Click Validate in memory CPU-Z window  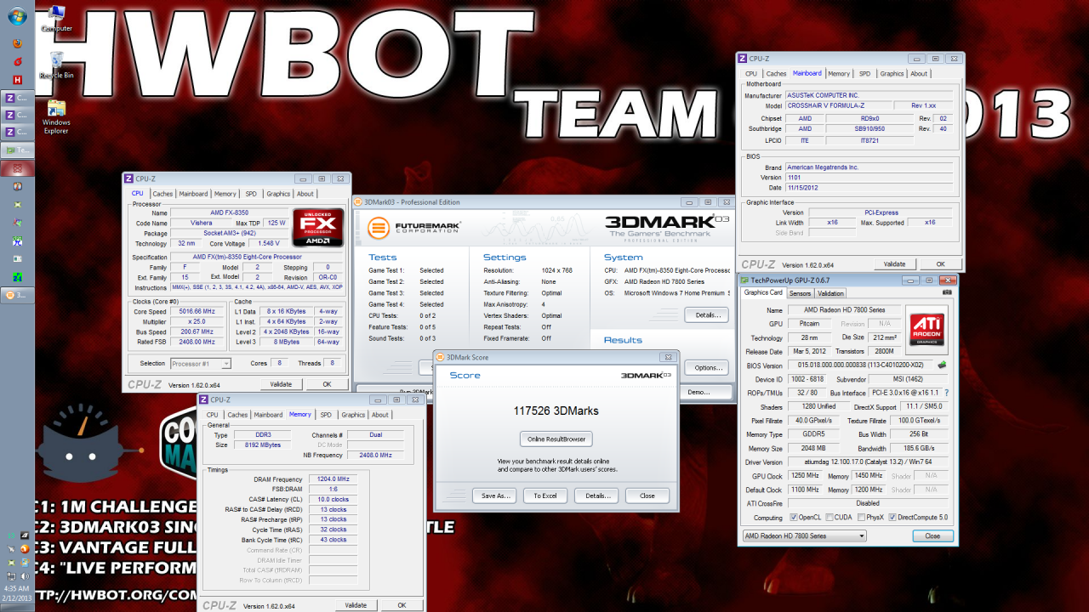click(356, 605)
